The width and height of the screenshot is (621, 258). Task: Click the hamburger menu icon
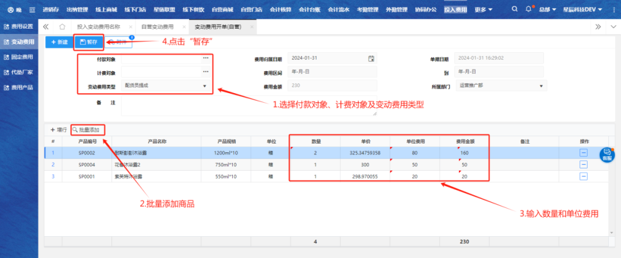coord(32,10)
